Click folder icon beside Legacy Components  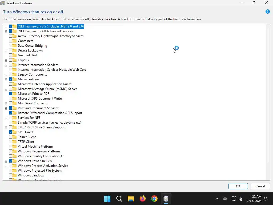[x=14, y=74]
